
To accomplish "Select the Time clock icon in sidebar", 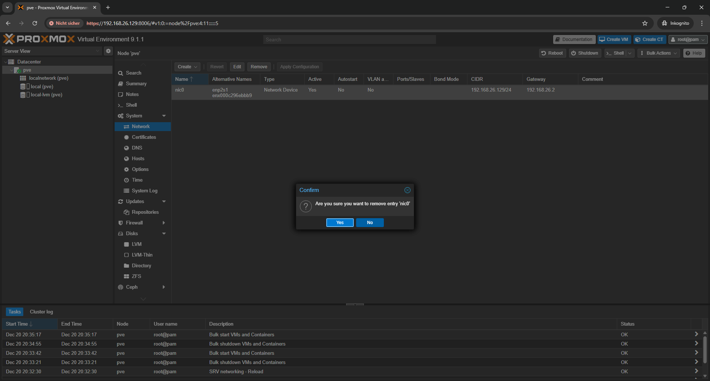I will pos(126,180).
